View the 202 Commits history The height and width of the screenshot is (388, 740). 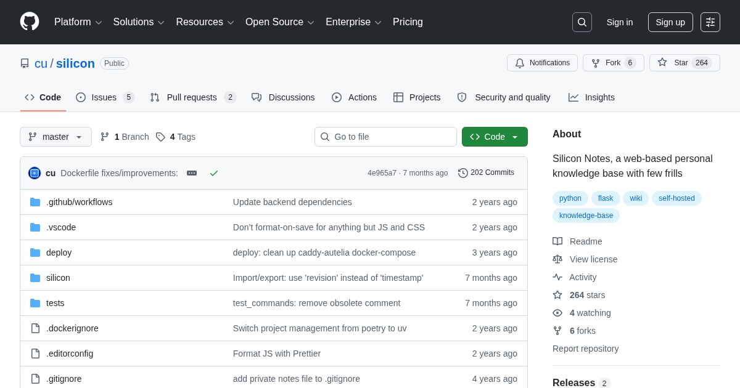coord(486,173)
